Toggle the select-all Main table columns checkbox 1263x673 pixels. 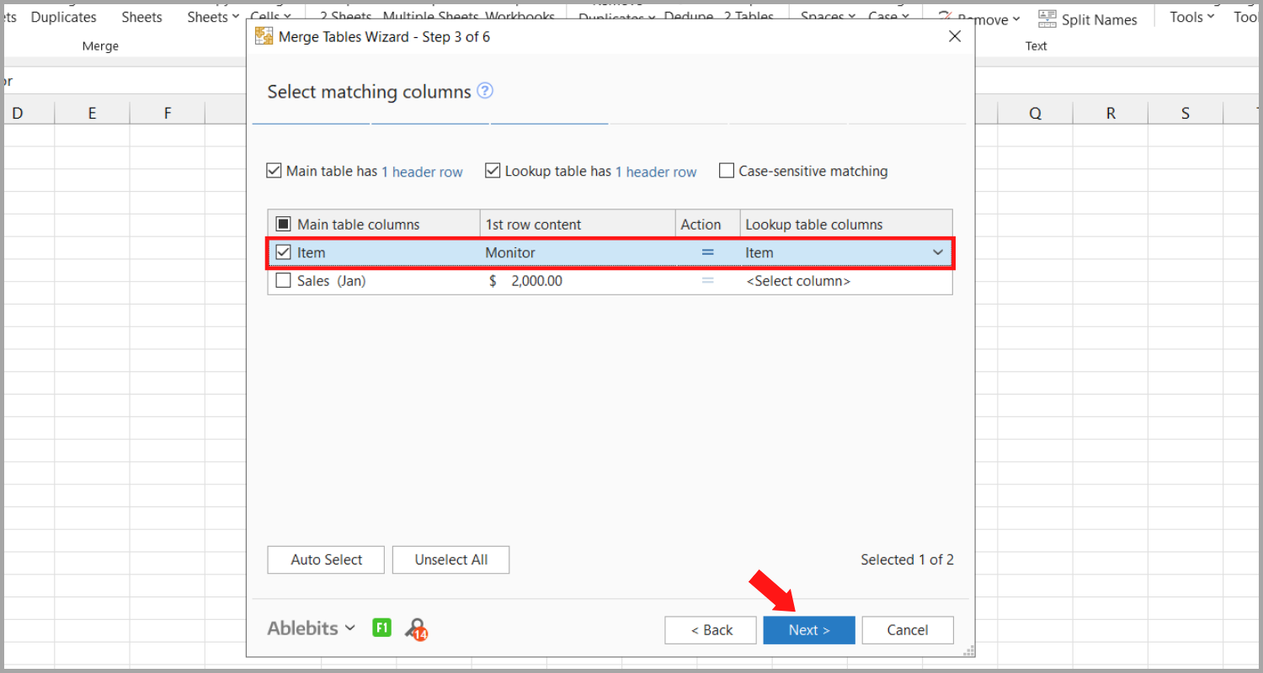coord(284,225)
